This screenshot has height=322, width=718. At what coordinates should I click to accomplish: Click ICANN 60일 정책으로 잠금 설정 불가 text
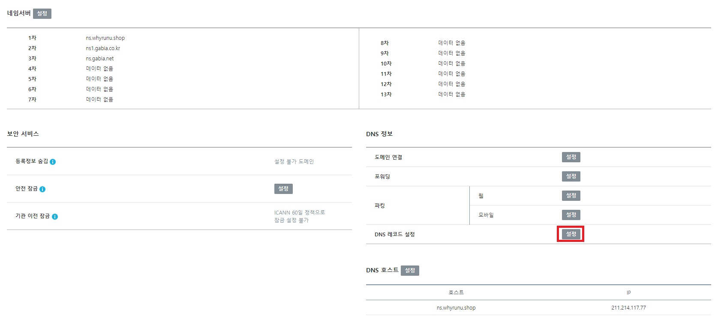pos(300,216)
